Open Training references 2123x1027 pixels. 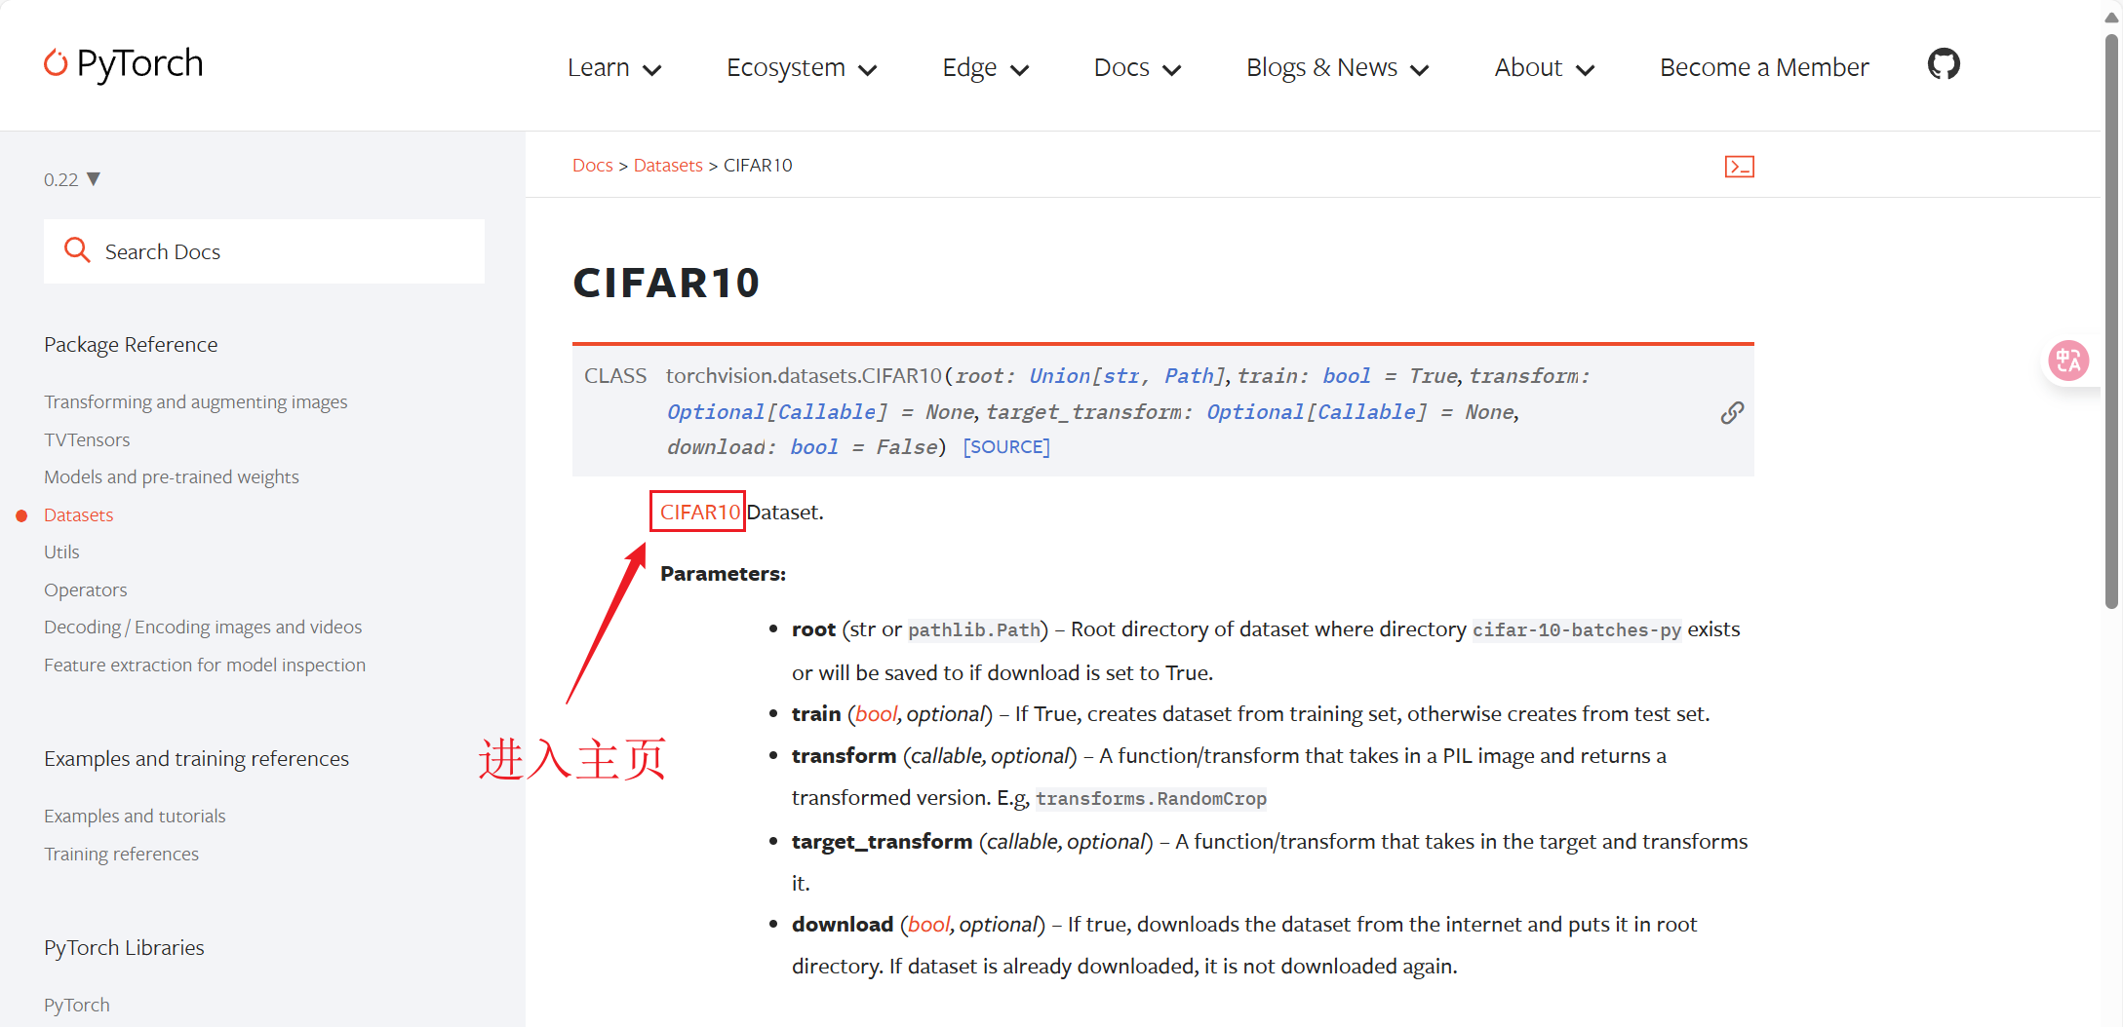tap(121, 854)
